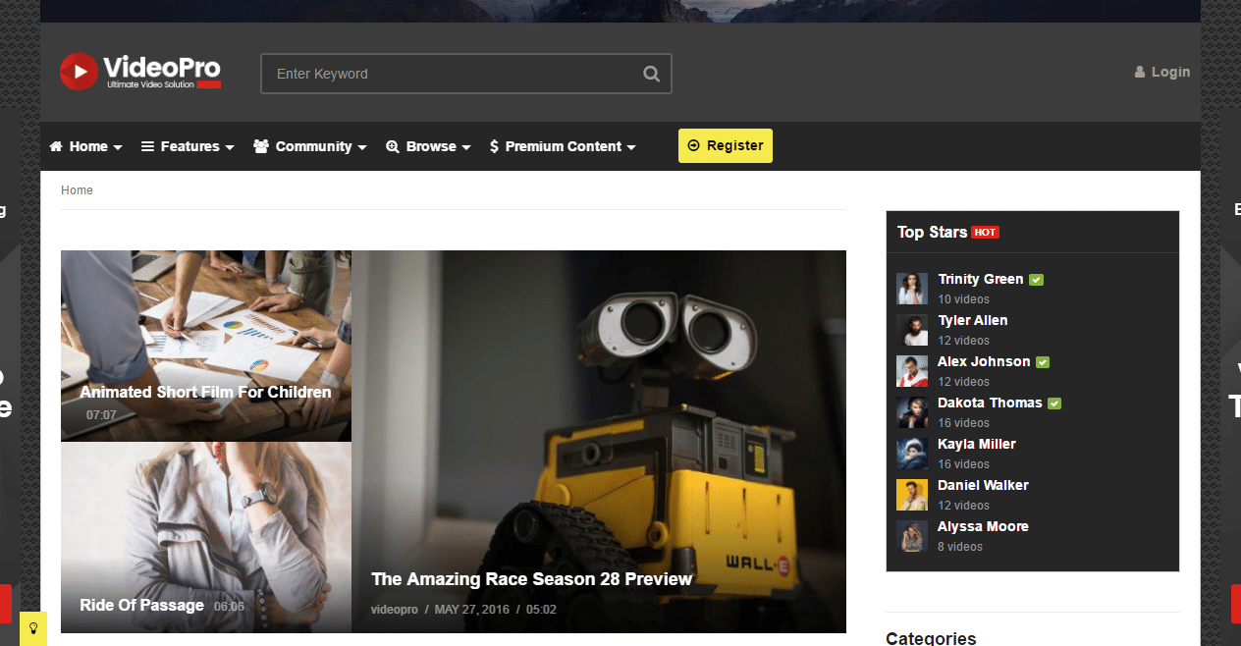Open Alyssa Moore's profile

point(983,526)
